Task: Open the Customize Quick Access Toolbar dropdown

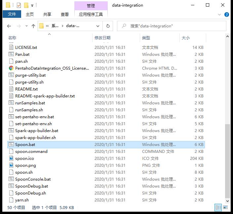Action: tap(32, 6)
